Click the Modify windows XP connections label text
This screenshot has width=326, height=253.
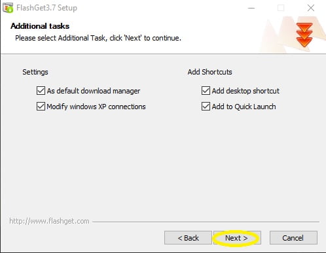click(x=96, y=107)
